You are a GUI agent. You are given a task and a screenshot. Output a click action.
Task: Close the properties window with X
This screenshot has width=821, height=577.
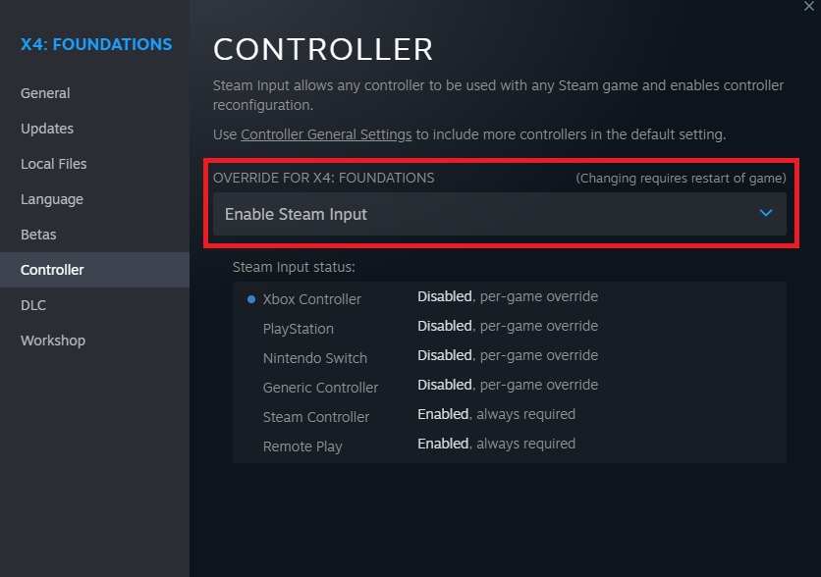(x=808, y=6)
